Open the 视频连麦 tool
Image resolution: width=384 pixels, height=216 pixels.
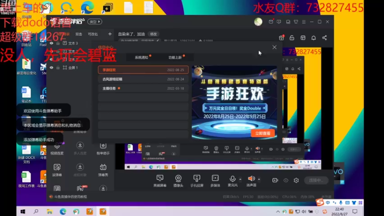pyautogui.click(x=57, y=149)
